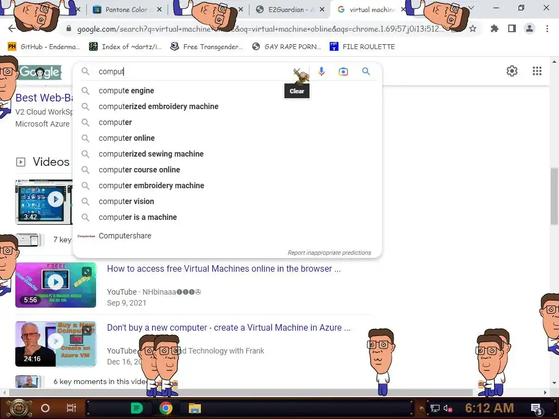Open Chrome from the taskbar
Screen dimensions: 559x419
[166, 408]
